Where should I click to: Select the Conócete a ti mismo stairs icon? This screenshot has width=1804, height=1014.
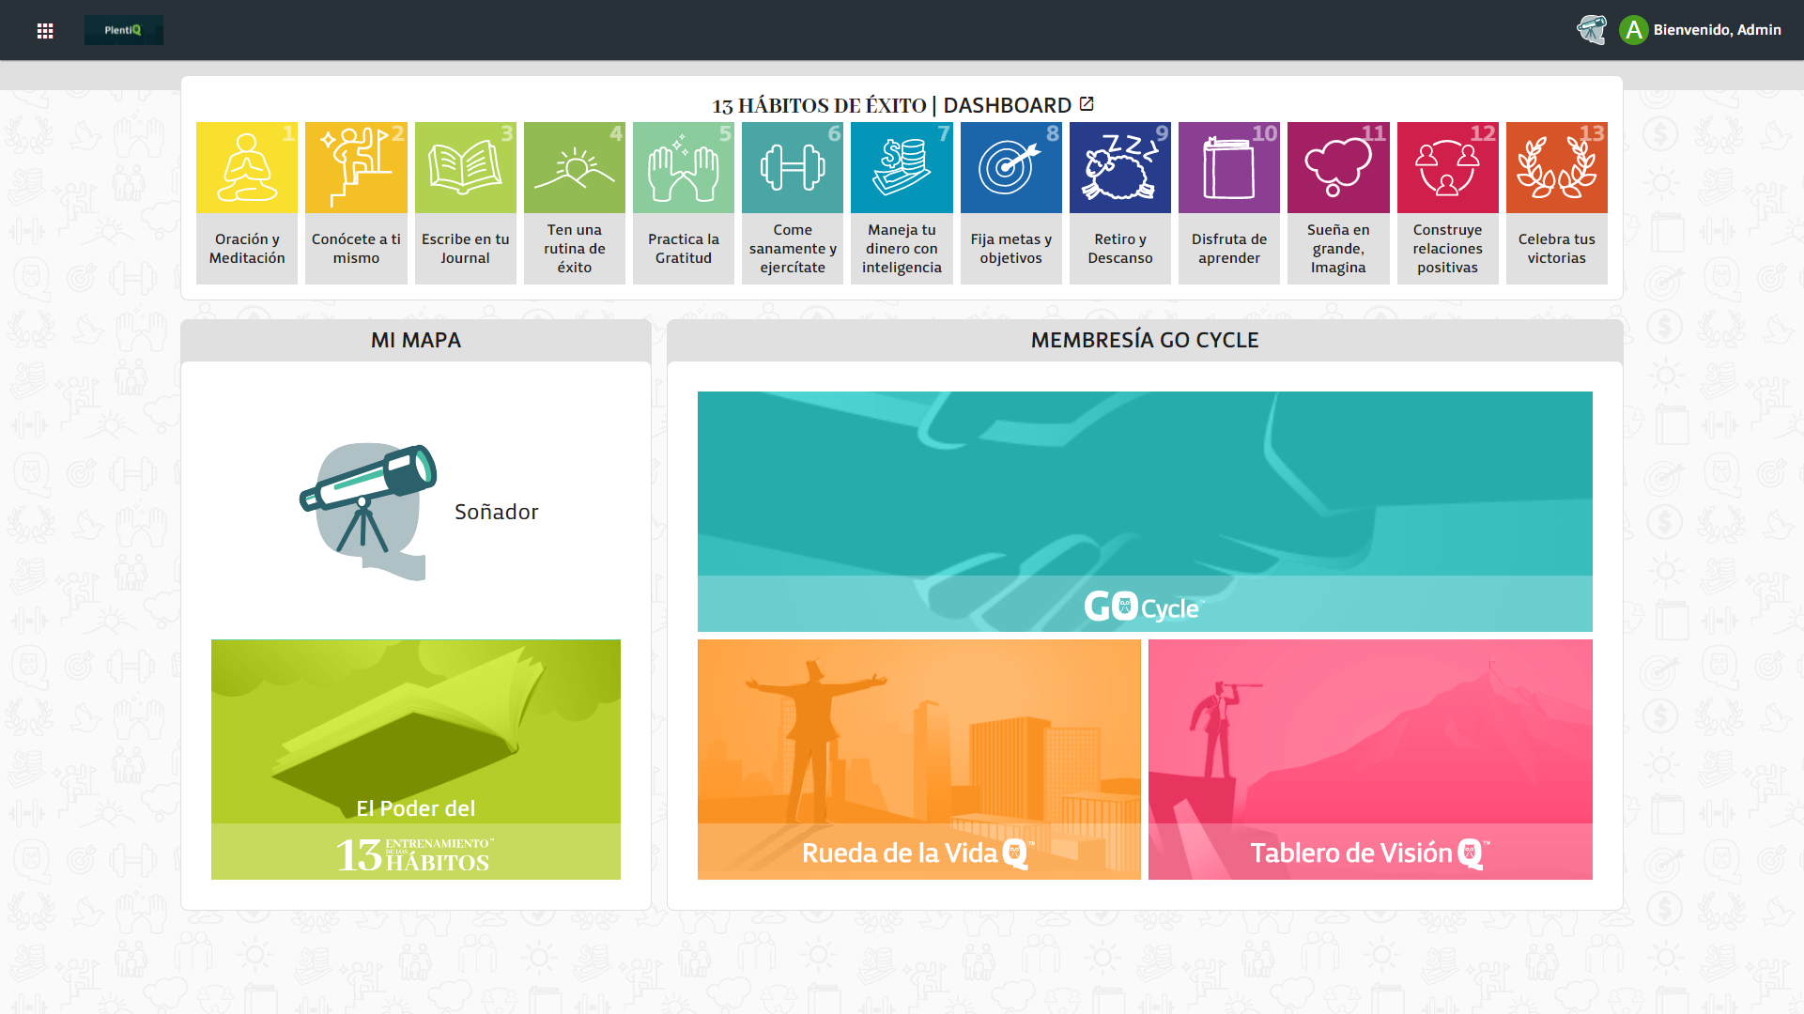[x=356, y=167]
